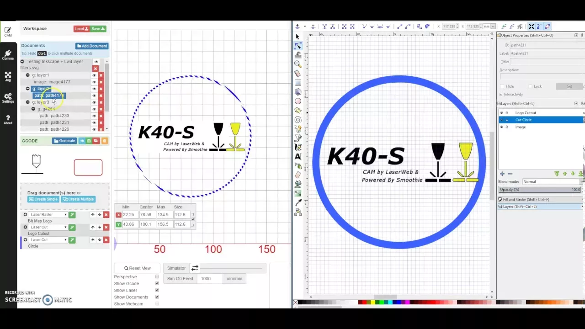The height and width of the screenshot is (329, 585).
Task: Click the Circle/Ellipse tool
Action: [298, 101]
